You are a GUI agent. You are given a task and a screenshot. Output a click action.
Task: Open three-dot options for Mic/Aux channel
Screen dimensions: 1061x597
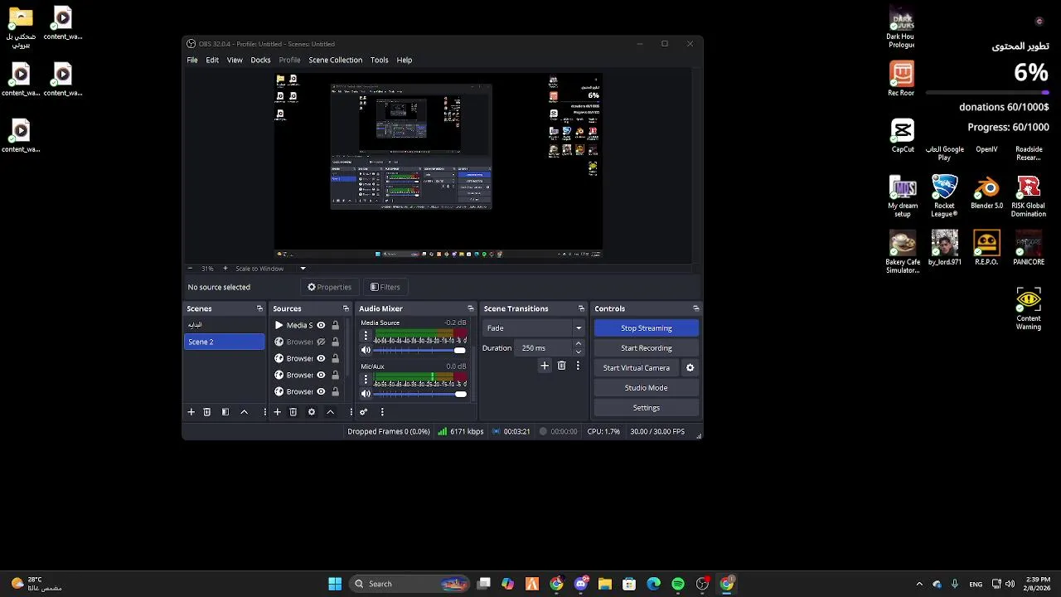click(366, 380)
